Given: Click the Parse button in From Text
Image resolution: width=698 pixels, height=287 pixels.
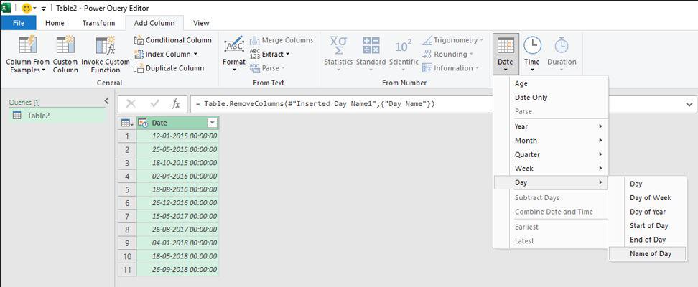Looking at the screenshot, I should pos(267,68).
